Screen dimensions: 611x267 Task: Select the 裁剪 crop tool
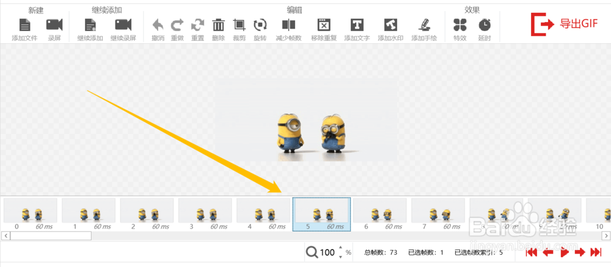click(240, 25)
